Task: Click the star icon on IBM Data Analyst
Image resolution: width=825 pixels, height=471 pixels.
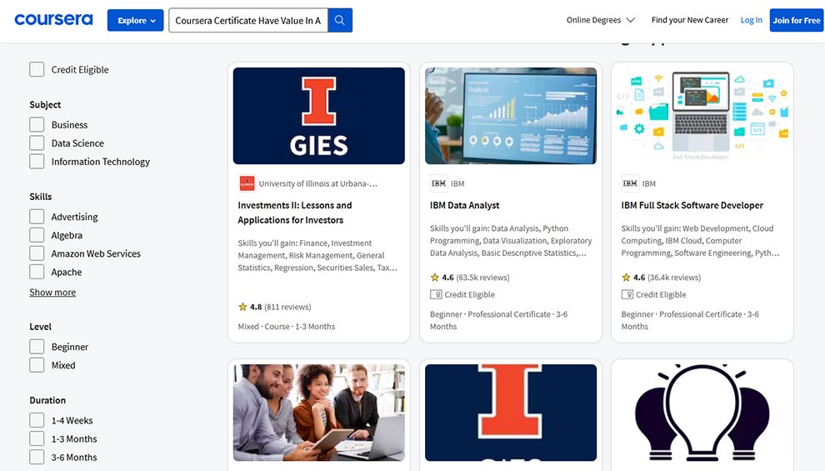Action: (435, 278)
